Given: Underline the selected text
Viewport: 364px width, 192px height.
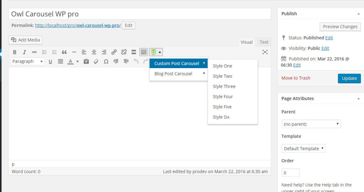Looking at the screenshot, I should pos(50,61).
